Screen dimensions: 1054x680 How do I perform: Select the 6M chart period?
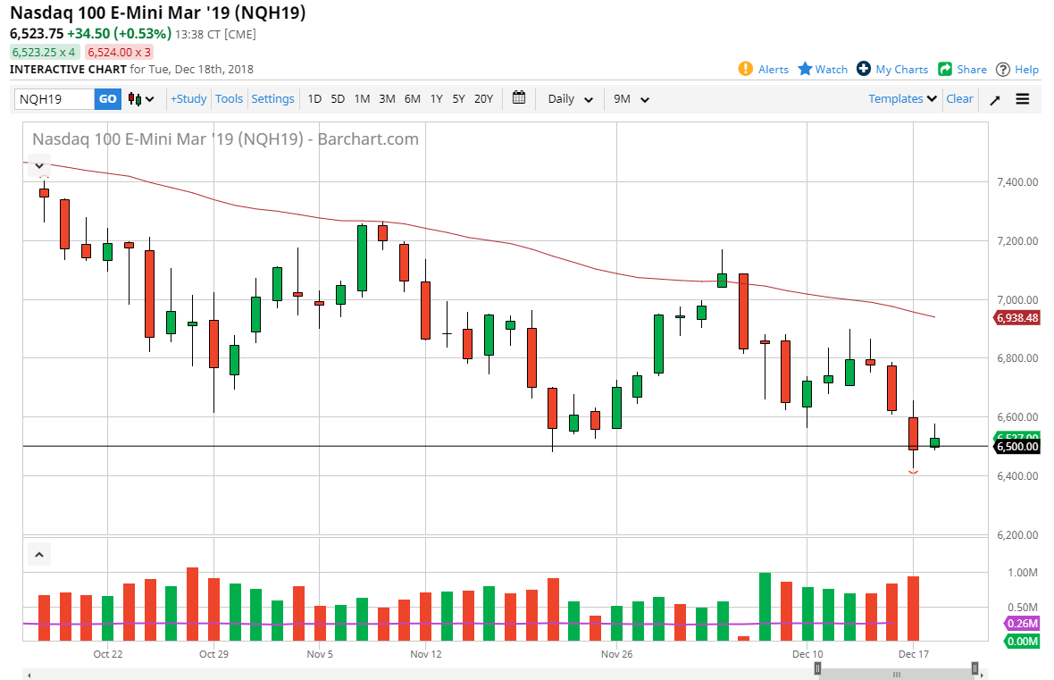[x=412, y=99]
